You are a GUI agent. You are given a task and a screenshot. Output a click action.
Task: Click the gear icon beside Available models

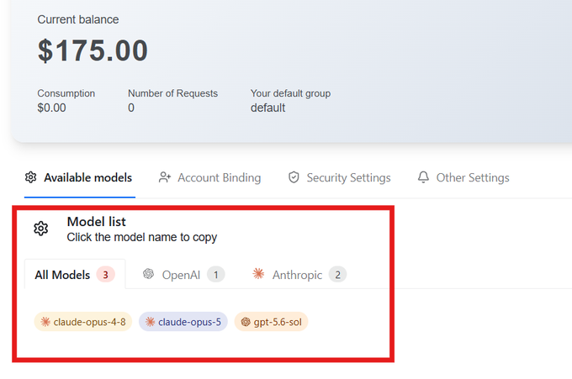tap(30, 177)
